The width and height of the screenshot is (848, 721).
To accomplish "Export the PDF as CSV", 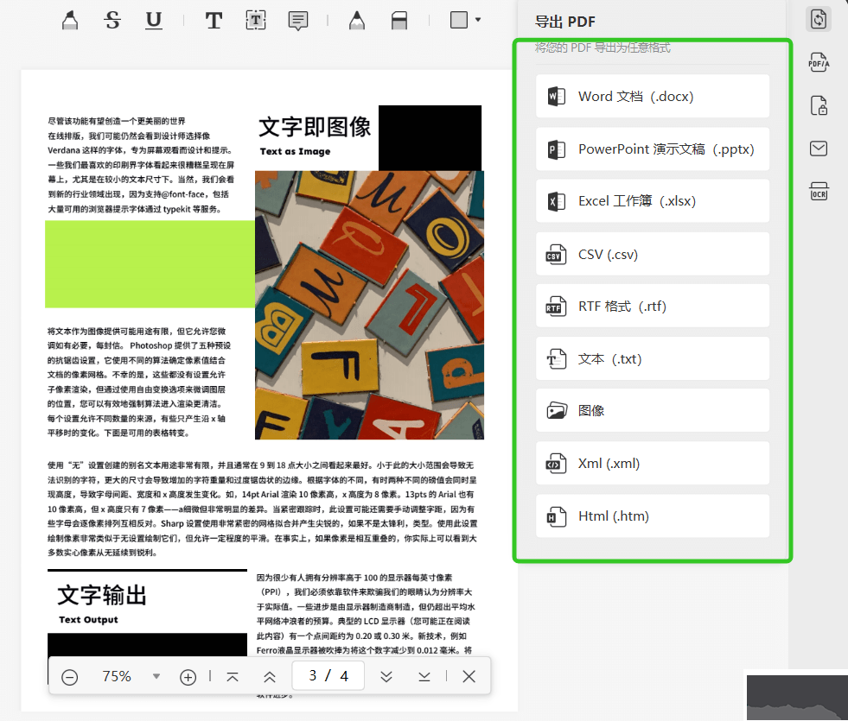I will pyautogui.click(x=653, y=253).
